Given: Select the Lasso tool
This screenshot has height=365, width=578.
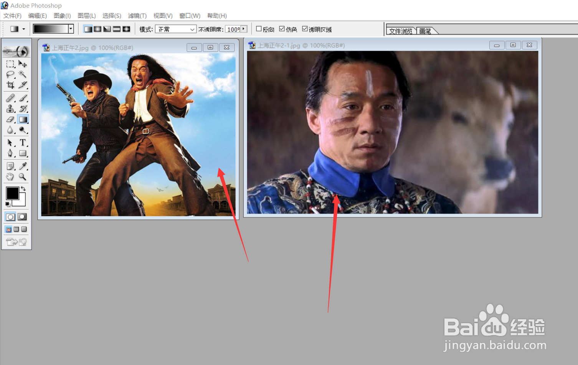Looking at the screenshot, I should point(10,74).
